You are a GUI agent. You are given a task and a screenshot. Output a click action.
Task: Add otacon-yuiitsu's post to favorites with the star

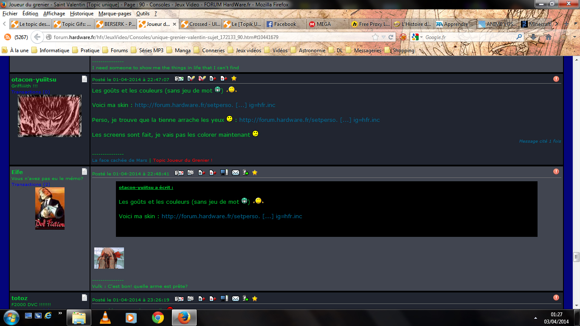[234, 79]
